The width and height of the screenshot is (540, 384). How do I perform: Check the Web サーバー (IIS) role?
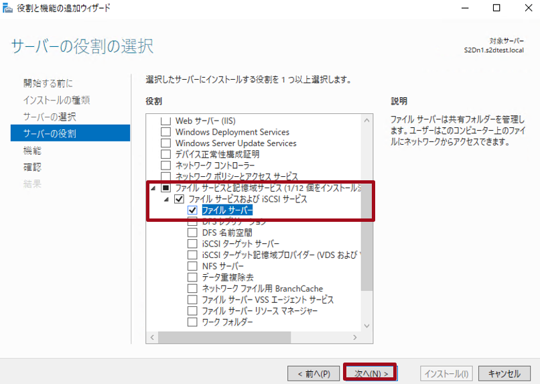(x=165, y=121)
